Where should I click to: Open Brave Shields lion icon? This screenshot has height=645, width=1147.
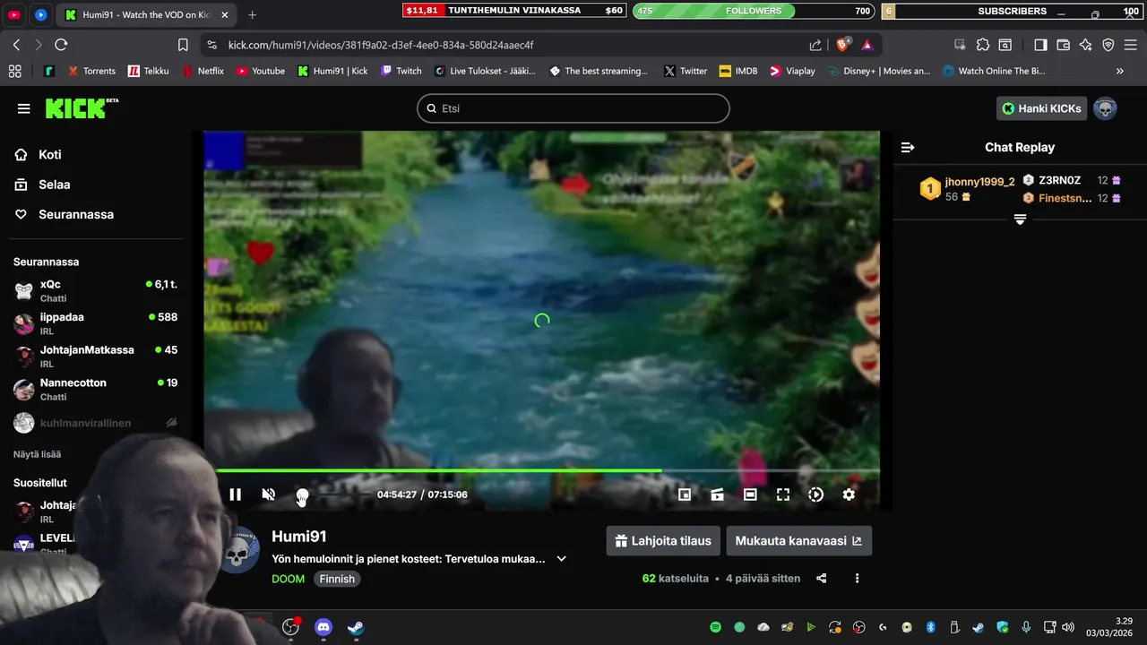coord(842,45)
